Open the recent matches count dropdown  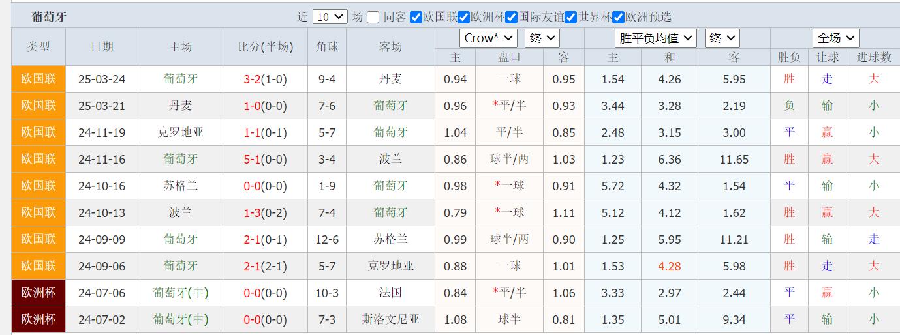click(x=330, y=18)
